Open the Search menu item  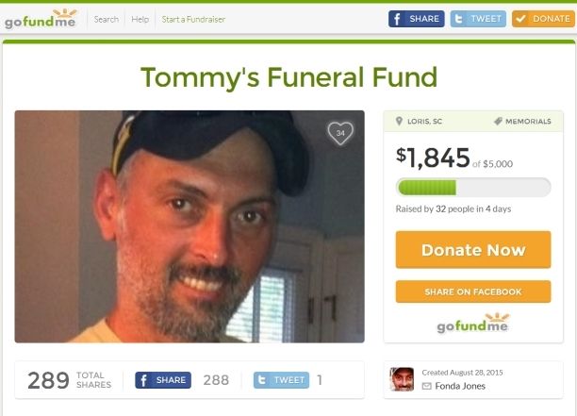pos(107,19)
